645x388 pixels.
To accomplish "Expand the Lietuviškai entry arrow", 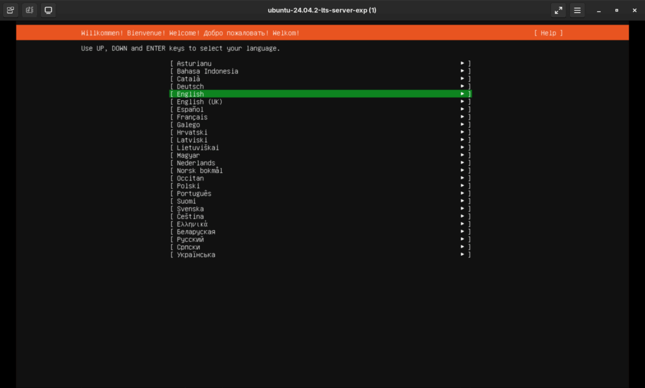I will point(462,147).
